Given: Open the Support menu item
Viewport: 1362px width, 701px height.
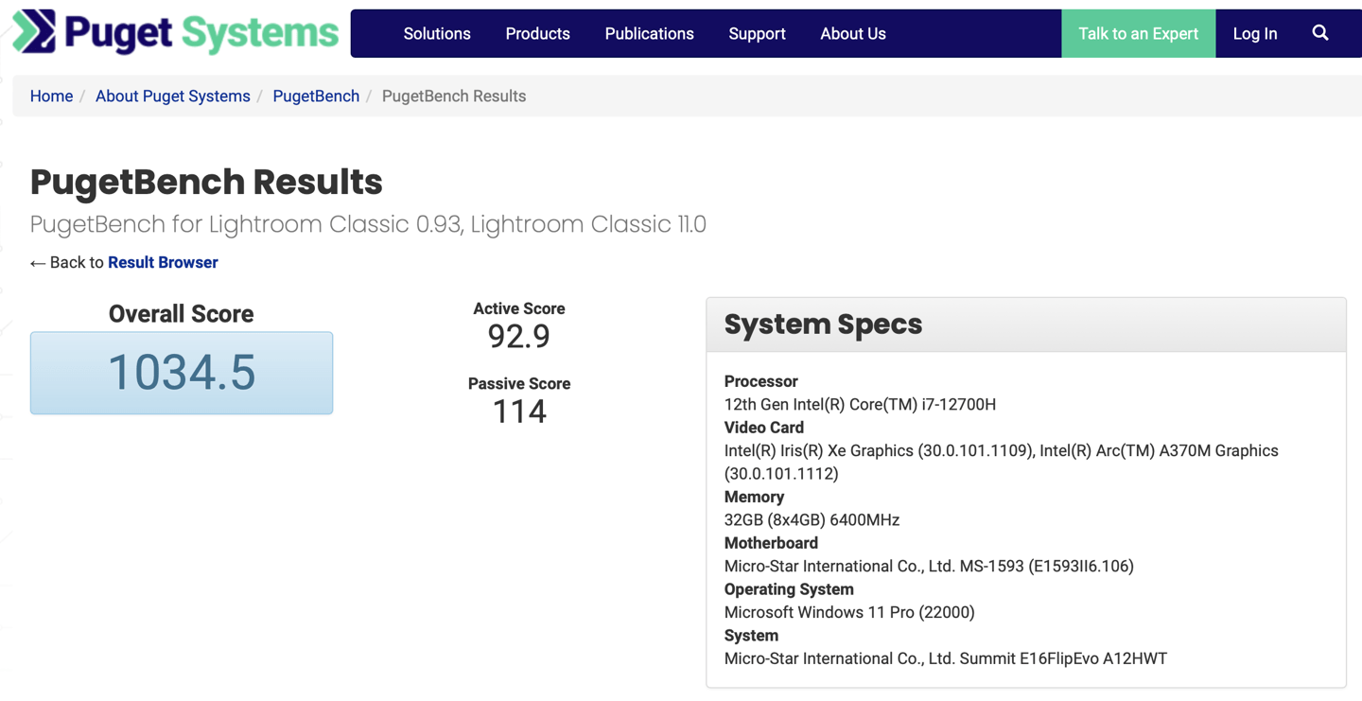Looking at the screenshot, I should 757,34.
